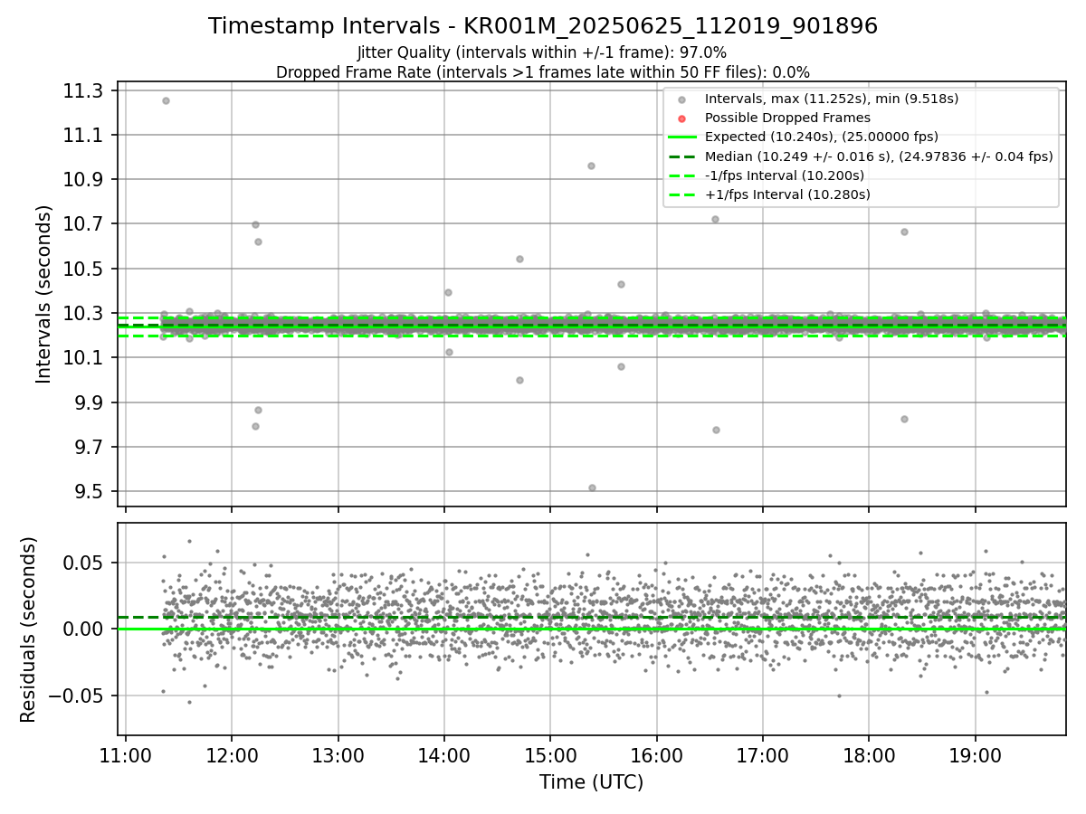Click the 9.7 y-axis tick label
This screenshot has width=1086, height=814.
(x=88, y=447)
